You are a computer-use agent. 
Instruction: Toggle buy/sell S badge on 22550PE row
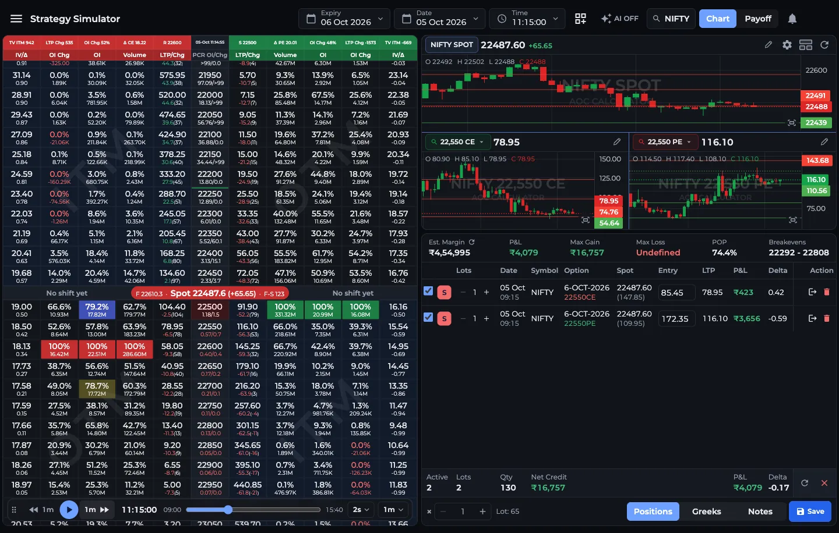(x=445, y=318)
